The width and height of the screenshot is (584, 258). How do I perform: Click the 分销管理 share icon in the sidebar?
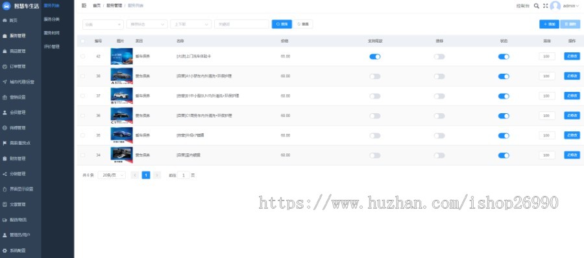click(x=5, y=174)
